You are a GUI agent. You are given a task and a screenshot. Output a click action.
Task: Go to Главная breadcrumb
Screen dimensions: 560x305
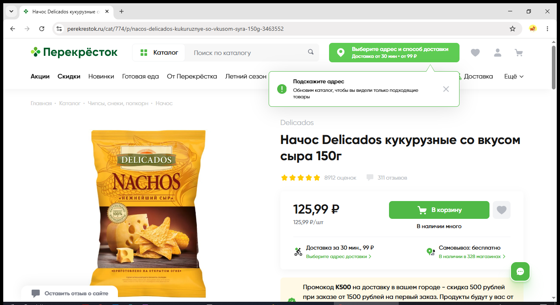point(41,104)
